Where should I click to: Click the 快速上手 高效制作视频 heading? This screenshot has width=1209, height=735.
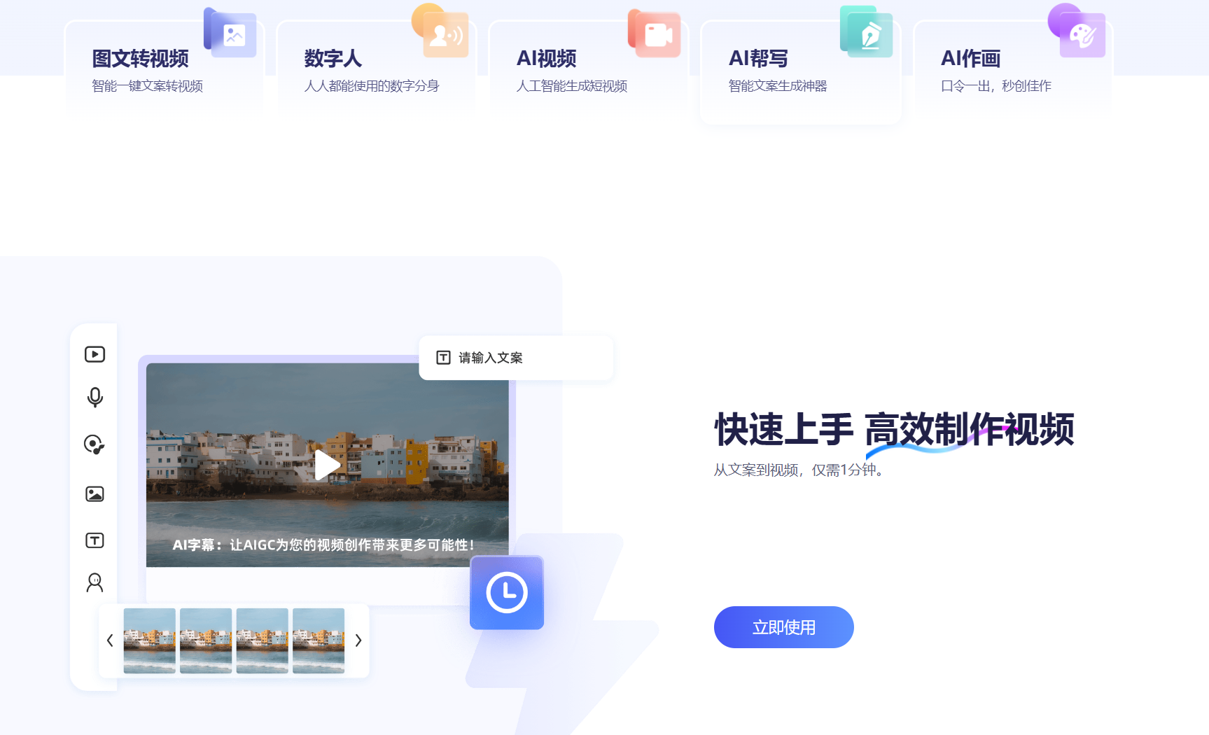coord(894,429)
